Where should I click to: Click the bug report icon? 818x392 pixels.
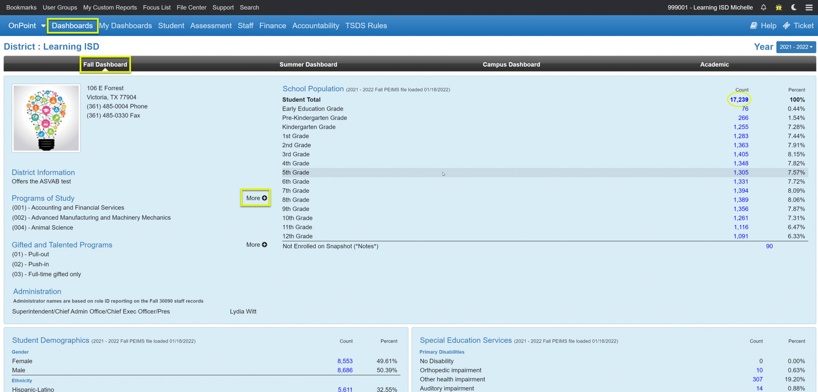coord(778,7)
